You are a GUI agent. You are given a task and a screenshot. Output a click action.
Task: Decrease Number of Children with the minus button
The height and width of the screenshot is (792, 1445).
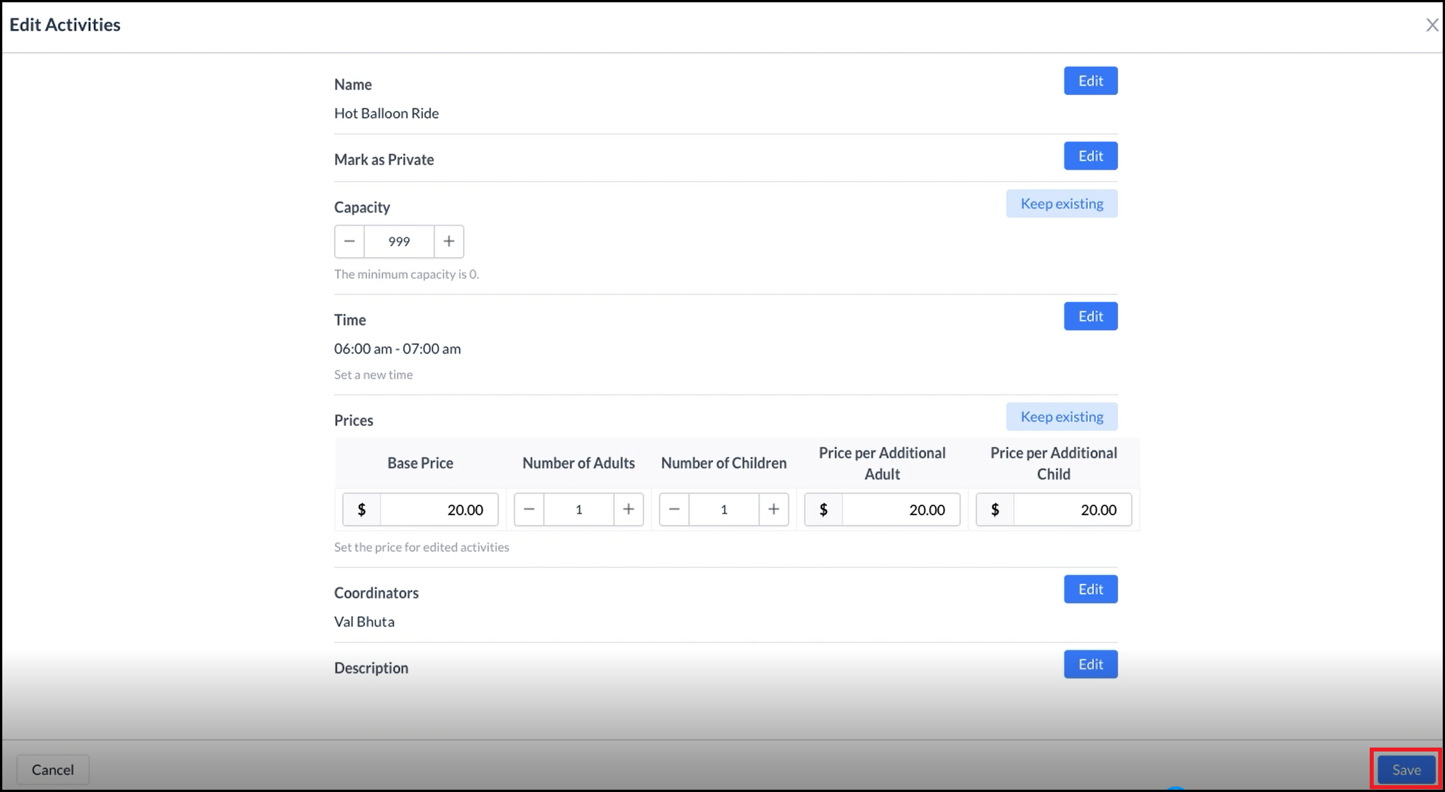pos(674,509)
